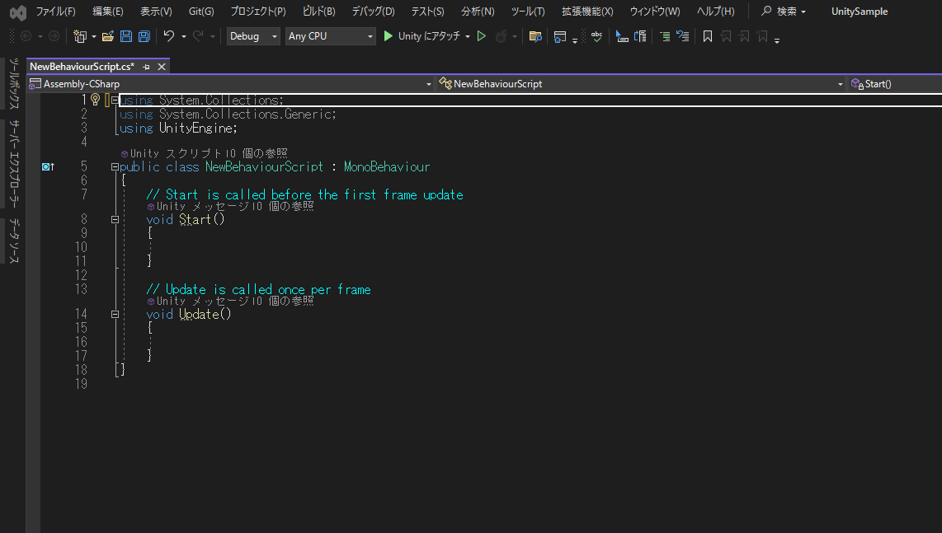The image size is (942, 533).
Task: Open the 分析(N) menu
Action: click(478, 12)
